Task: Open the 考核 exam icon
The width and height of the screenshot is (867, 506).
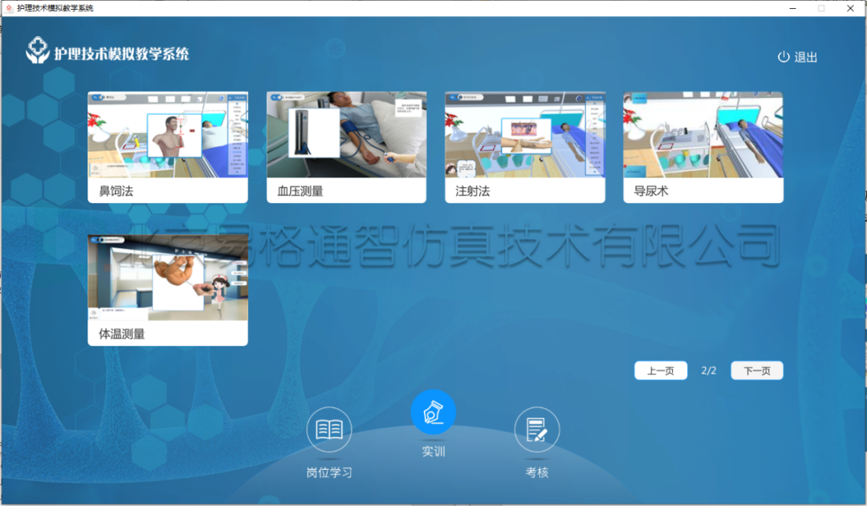Action: 537,430
